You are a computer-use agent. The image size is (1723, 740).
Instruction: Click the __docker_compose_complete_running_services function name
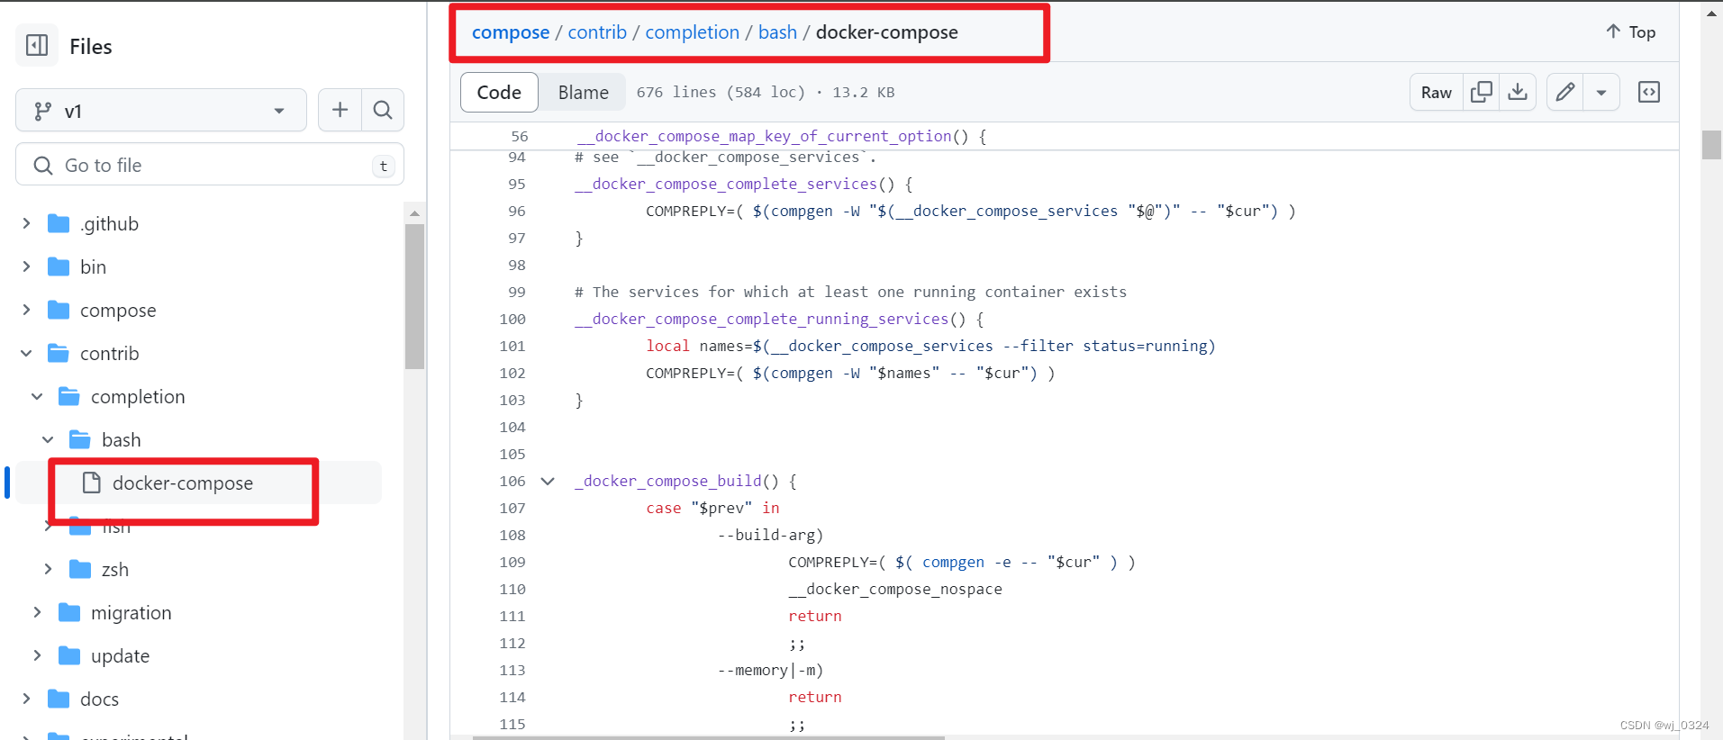762,319
